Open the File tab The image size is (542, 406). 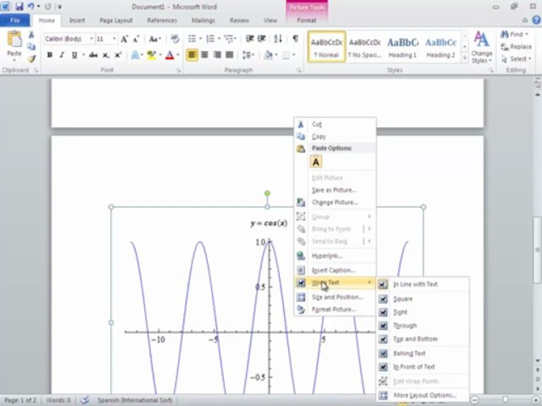[15, 20]
